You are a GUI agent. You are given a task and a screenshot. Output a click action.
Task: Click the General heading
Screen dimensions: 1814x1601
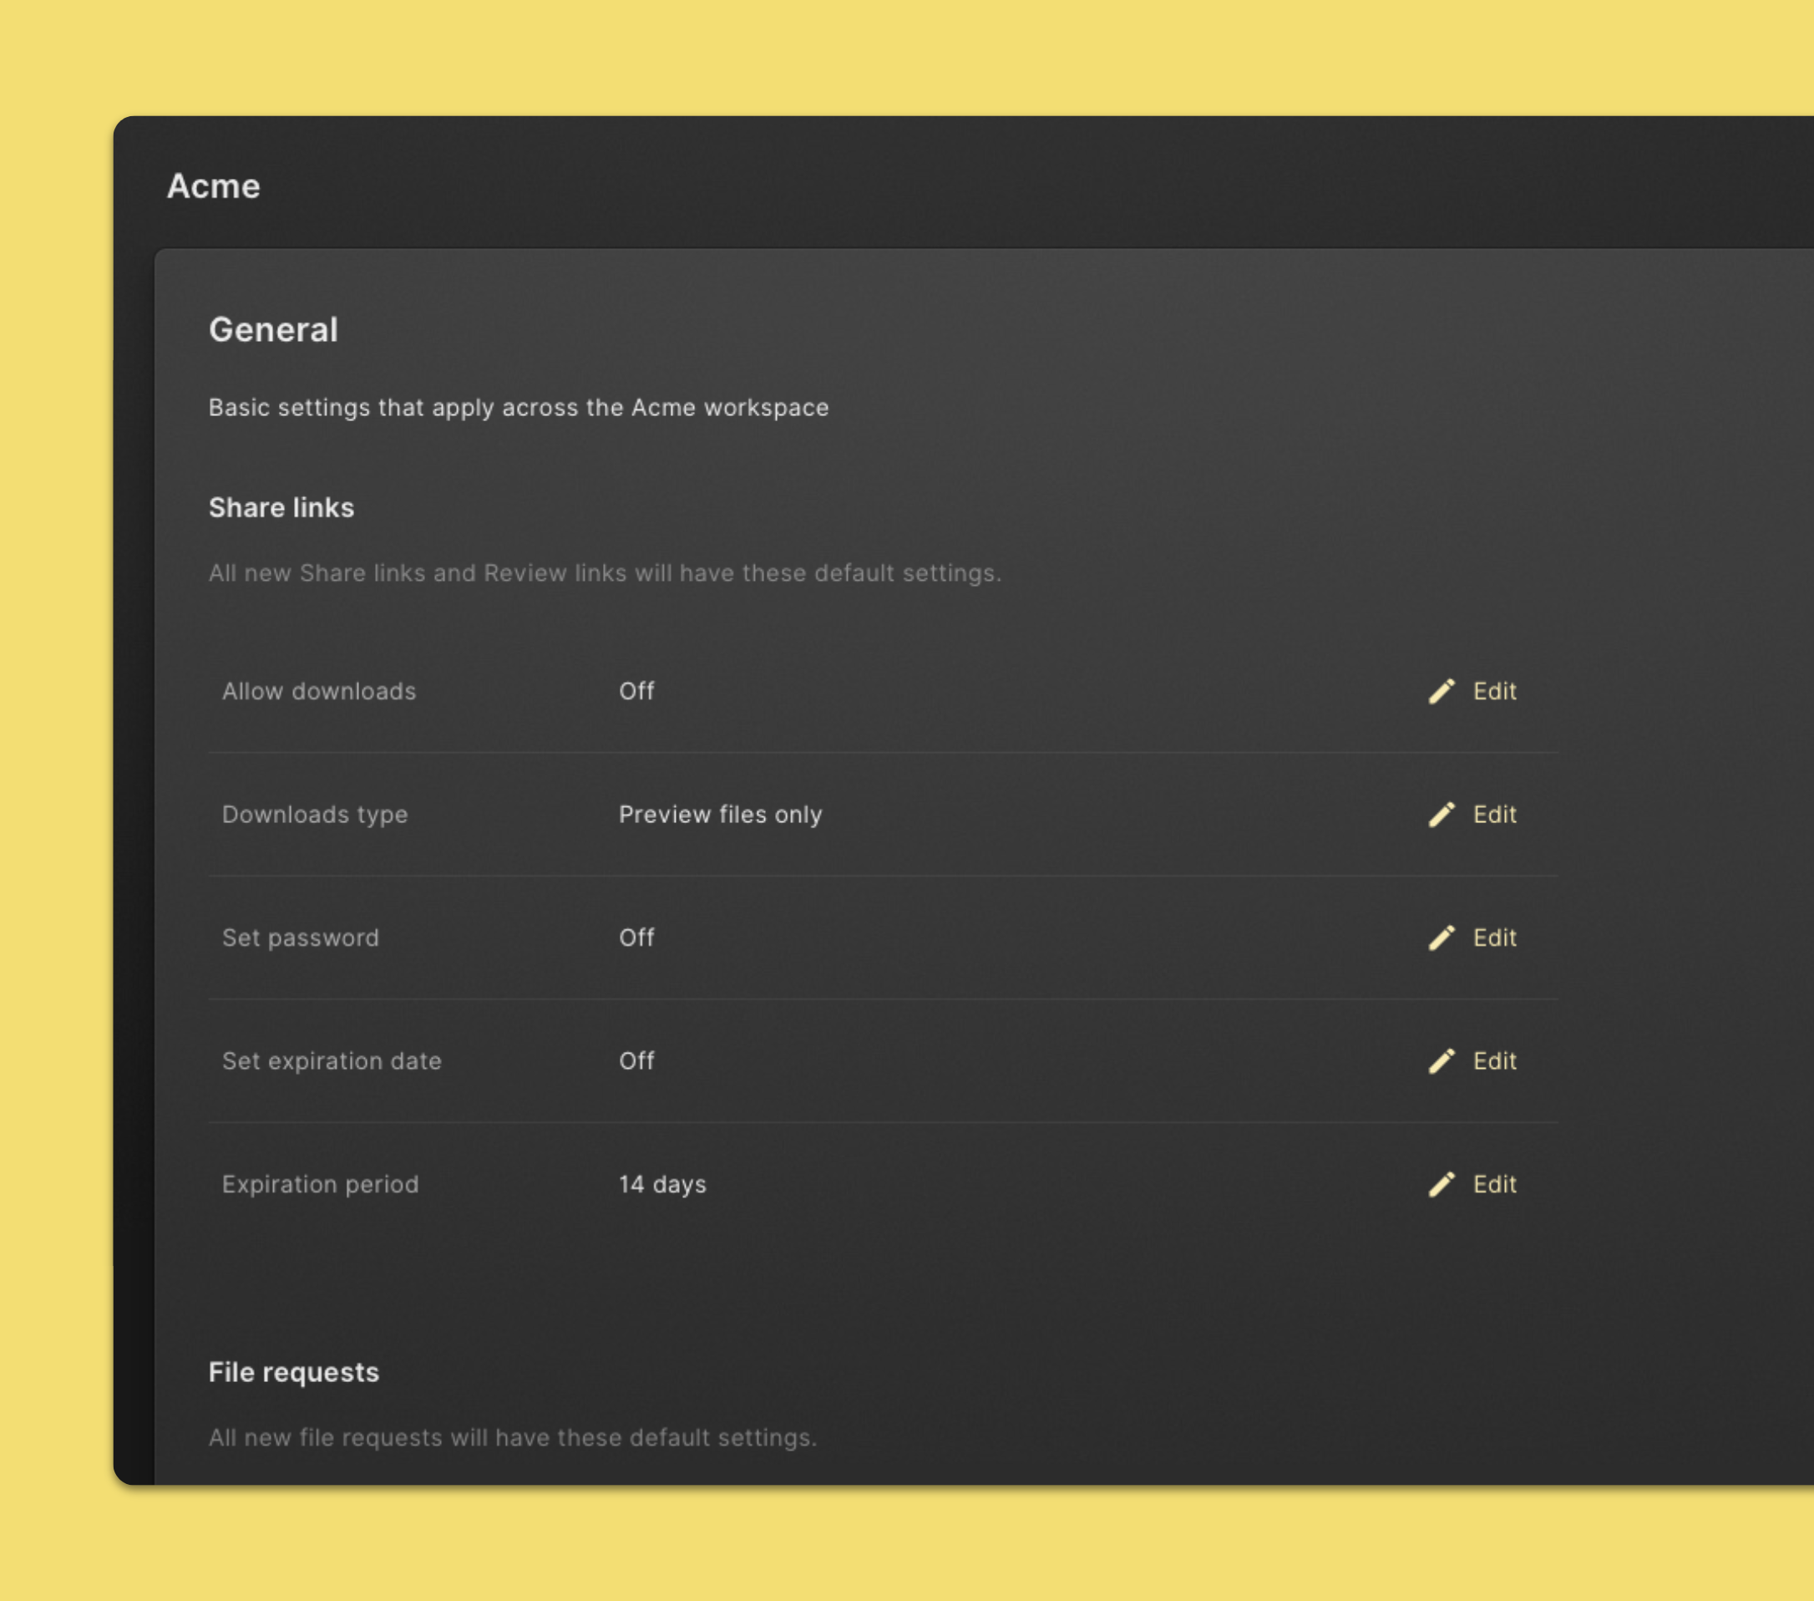[273, 329]
